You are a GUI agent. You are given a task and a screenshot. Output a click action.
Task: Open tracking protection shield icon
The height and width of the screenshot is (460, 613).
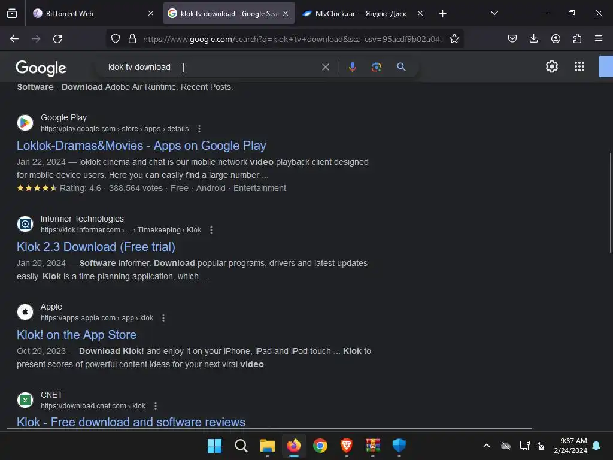(116, 39)
